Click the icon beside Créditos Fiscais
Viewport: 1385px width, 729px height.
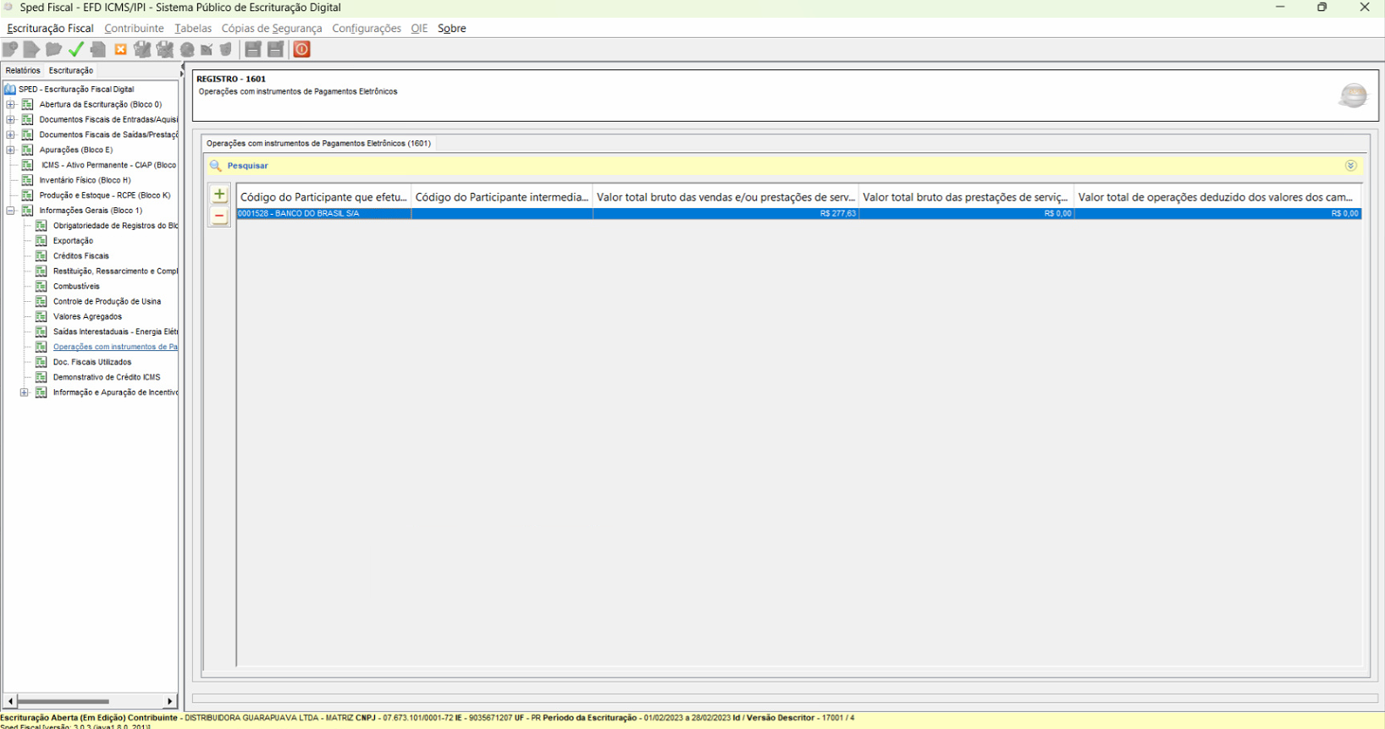point(41,256)
